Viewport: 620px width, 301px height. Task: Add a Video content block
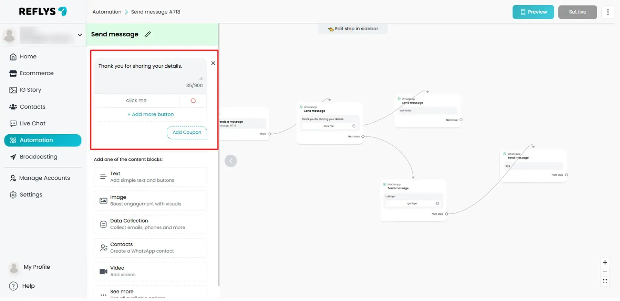coord(151,271)
